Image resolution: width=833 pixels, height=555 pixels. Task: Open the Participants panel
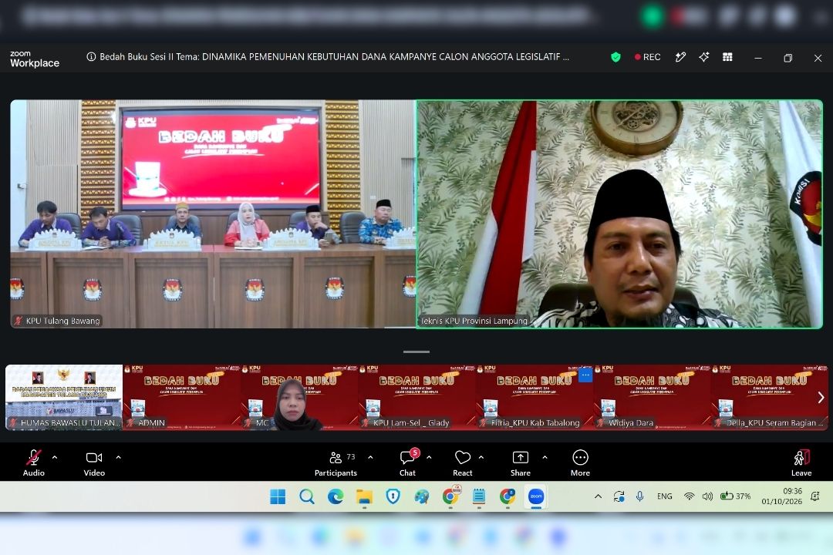[x=336, y=462]
